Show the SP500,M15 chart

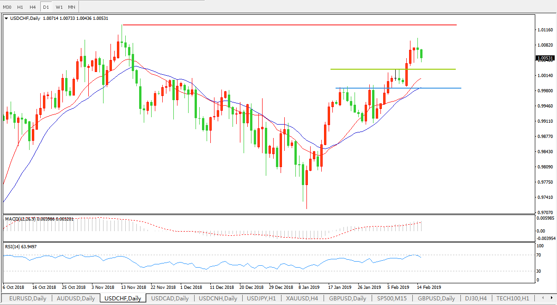tap(393, 299)
